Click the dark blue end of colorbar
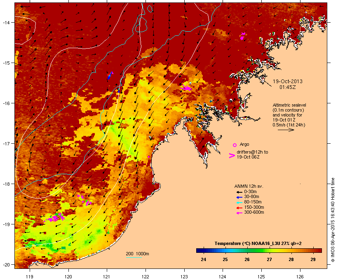Viewport: 338px width, 280px height. coord(199,250)
